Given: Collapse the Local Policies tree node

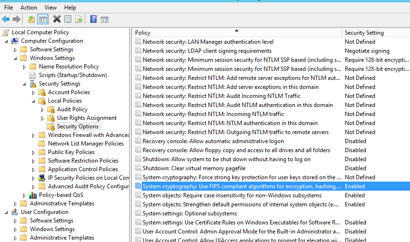Looking at the screenshot, I should tap(34, 101).
